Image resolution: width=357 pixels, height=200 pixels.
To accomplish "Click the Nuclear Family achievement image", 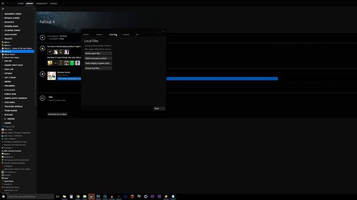I will click(51, 76).
